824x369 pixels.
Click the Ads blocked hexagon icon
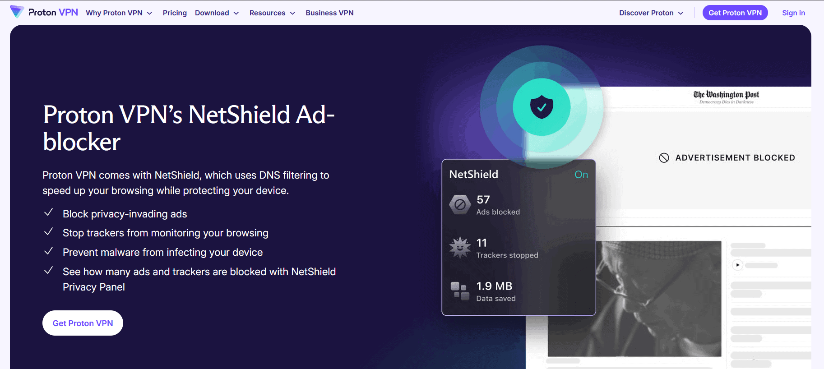coord(460,205)
